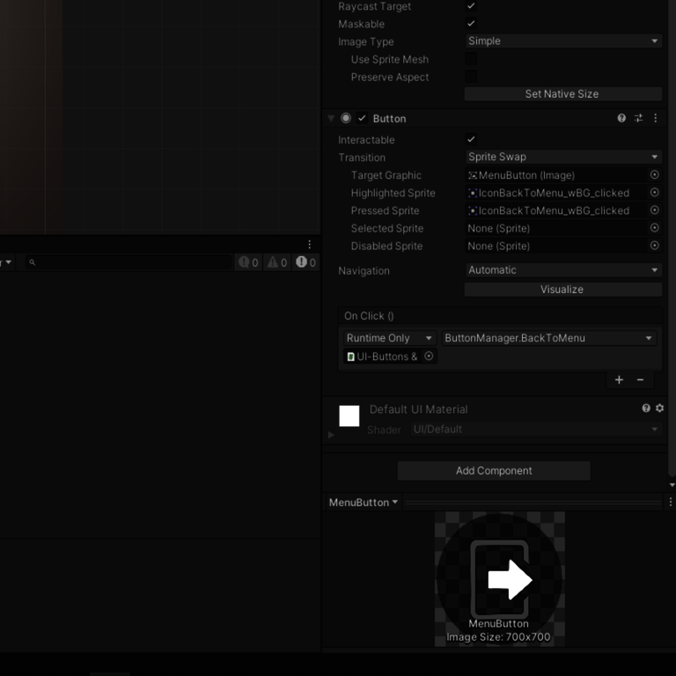Enable Use Sprite Mesh checkbox
676x676 pixels.
point(471,59)
